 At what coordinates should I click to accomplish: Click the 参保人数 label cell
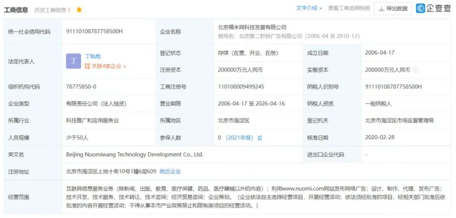click(x=185, y=138)
